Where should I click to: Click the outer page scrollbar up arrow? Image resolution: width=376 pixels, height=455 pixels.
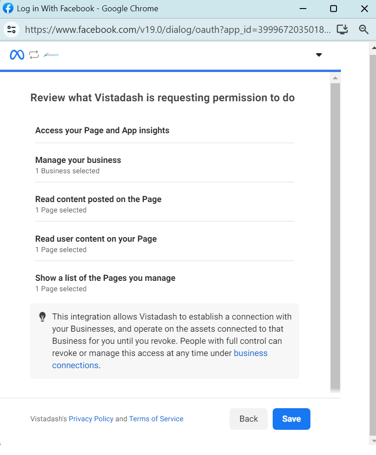pos(373,48)
